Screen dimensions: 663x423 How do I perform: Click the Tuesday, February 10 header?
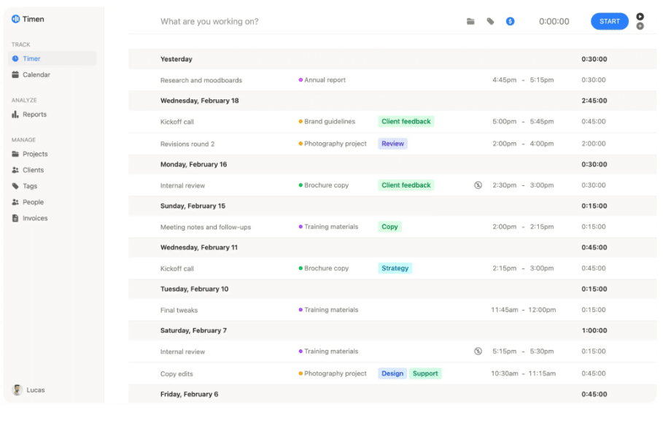[392, 289]
